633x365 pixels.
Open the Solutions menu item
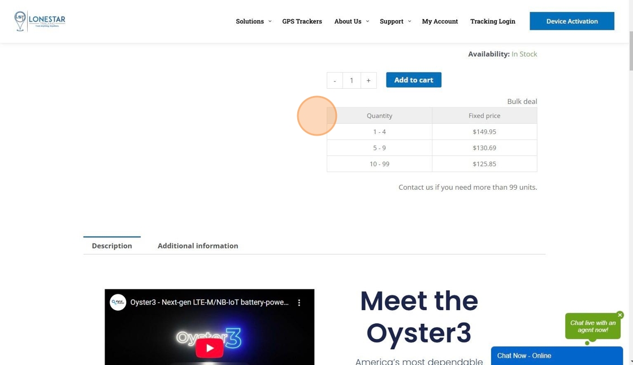[250, 21]
